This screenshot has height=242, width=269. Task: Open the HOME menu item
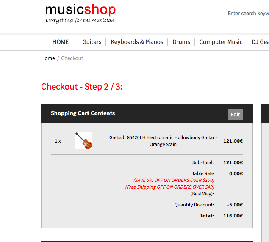click(x=61, y=42)
